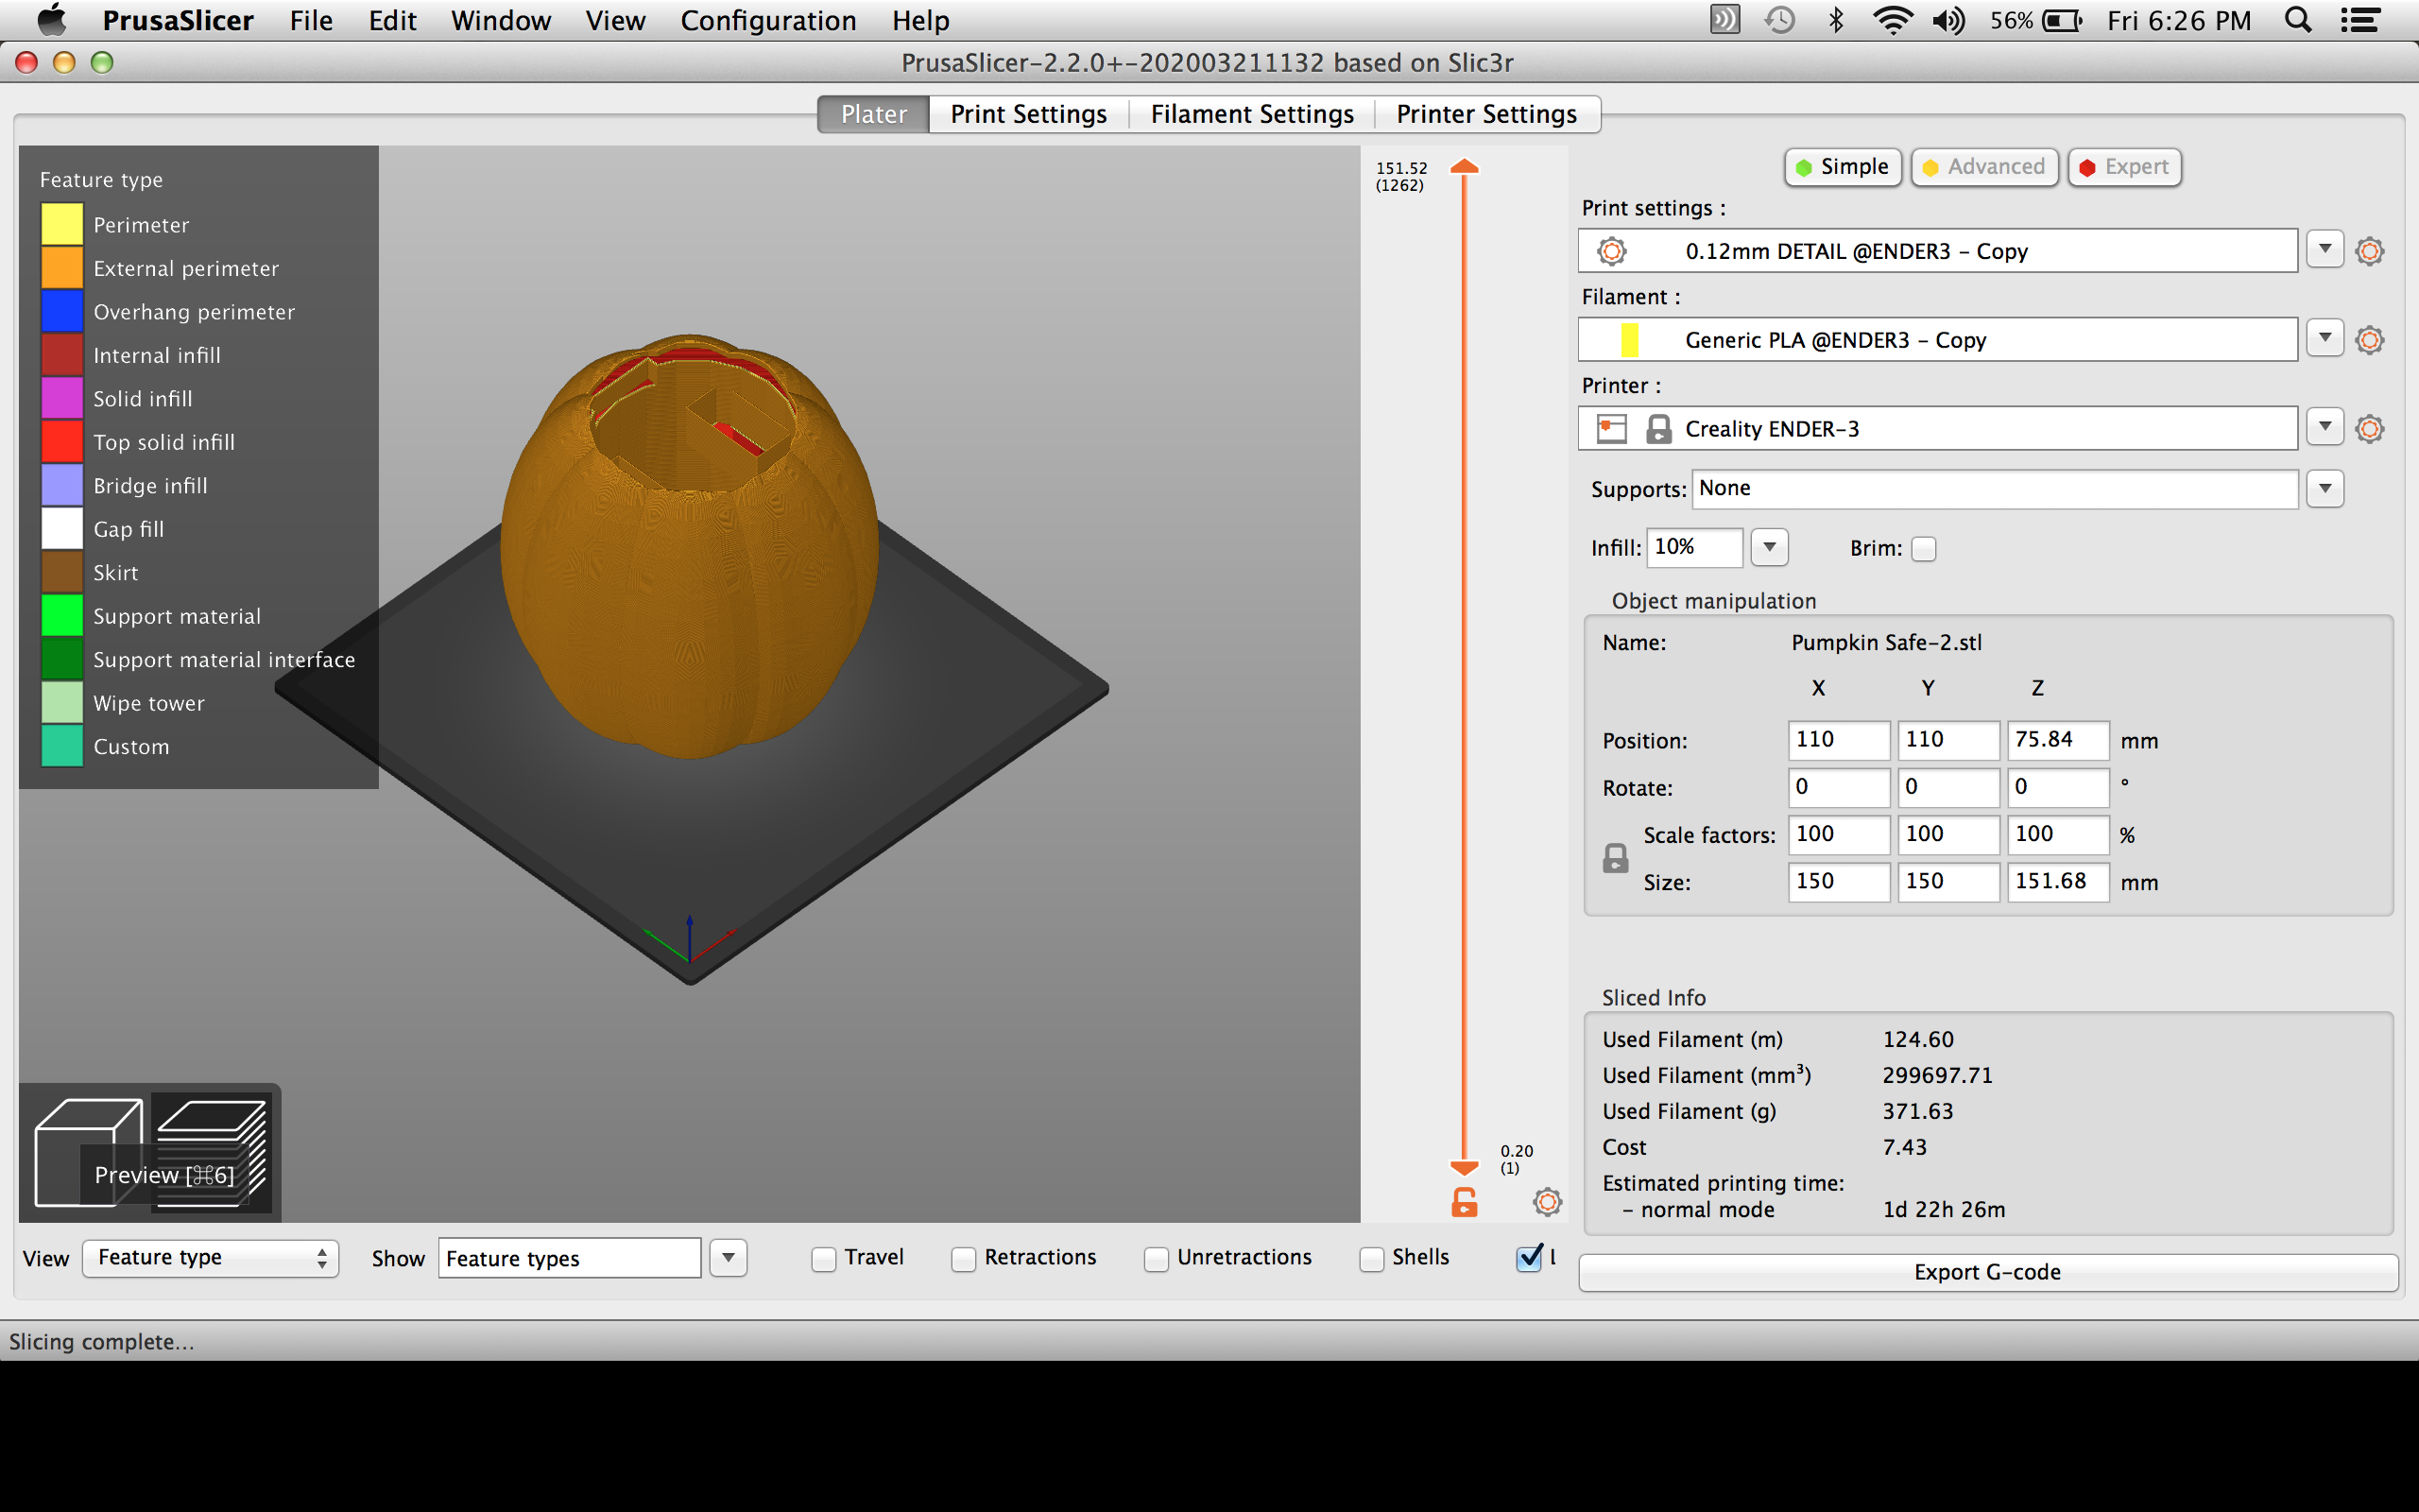Expand the Infill percentage dropdown
Screen dimensions: 2419x1512
pyautogui.click(x=1769, y=547)
